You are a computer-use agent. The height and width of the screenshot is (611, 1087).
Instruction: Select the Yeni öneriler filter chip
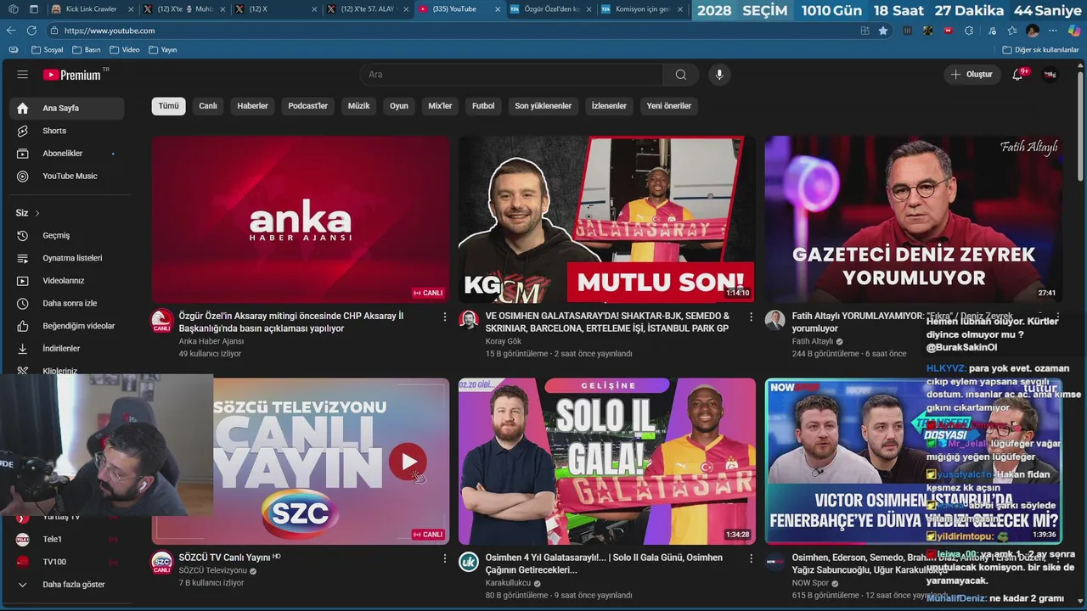(x=669, y=106)
